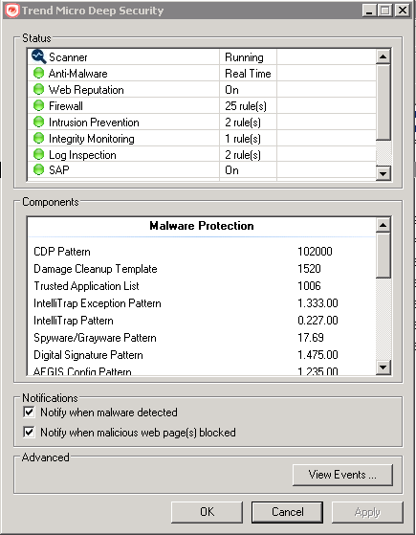This screenshot has width=416, height=535.
Task: Select the SAP row label
Action: click(x=59, y=170)
